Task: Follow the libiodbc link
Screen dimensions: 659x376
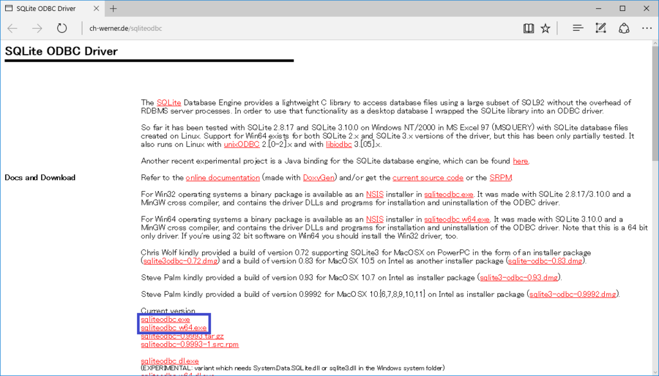Action: (339, 144)
